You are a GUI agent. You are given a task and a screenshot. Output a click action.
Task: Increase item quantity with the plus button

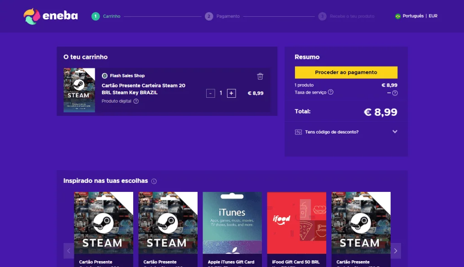232,93
